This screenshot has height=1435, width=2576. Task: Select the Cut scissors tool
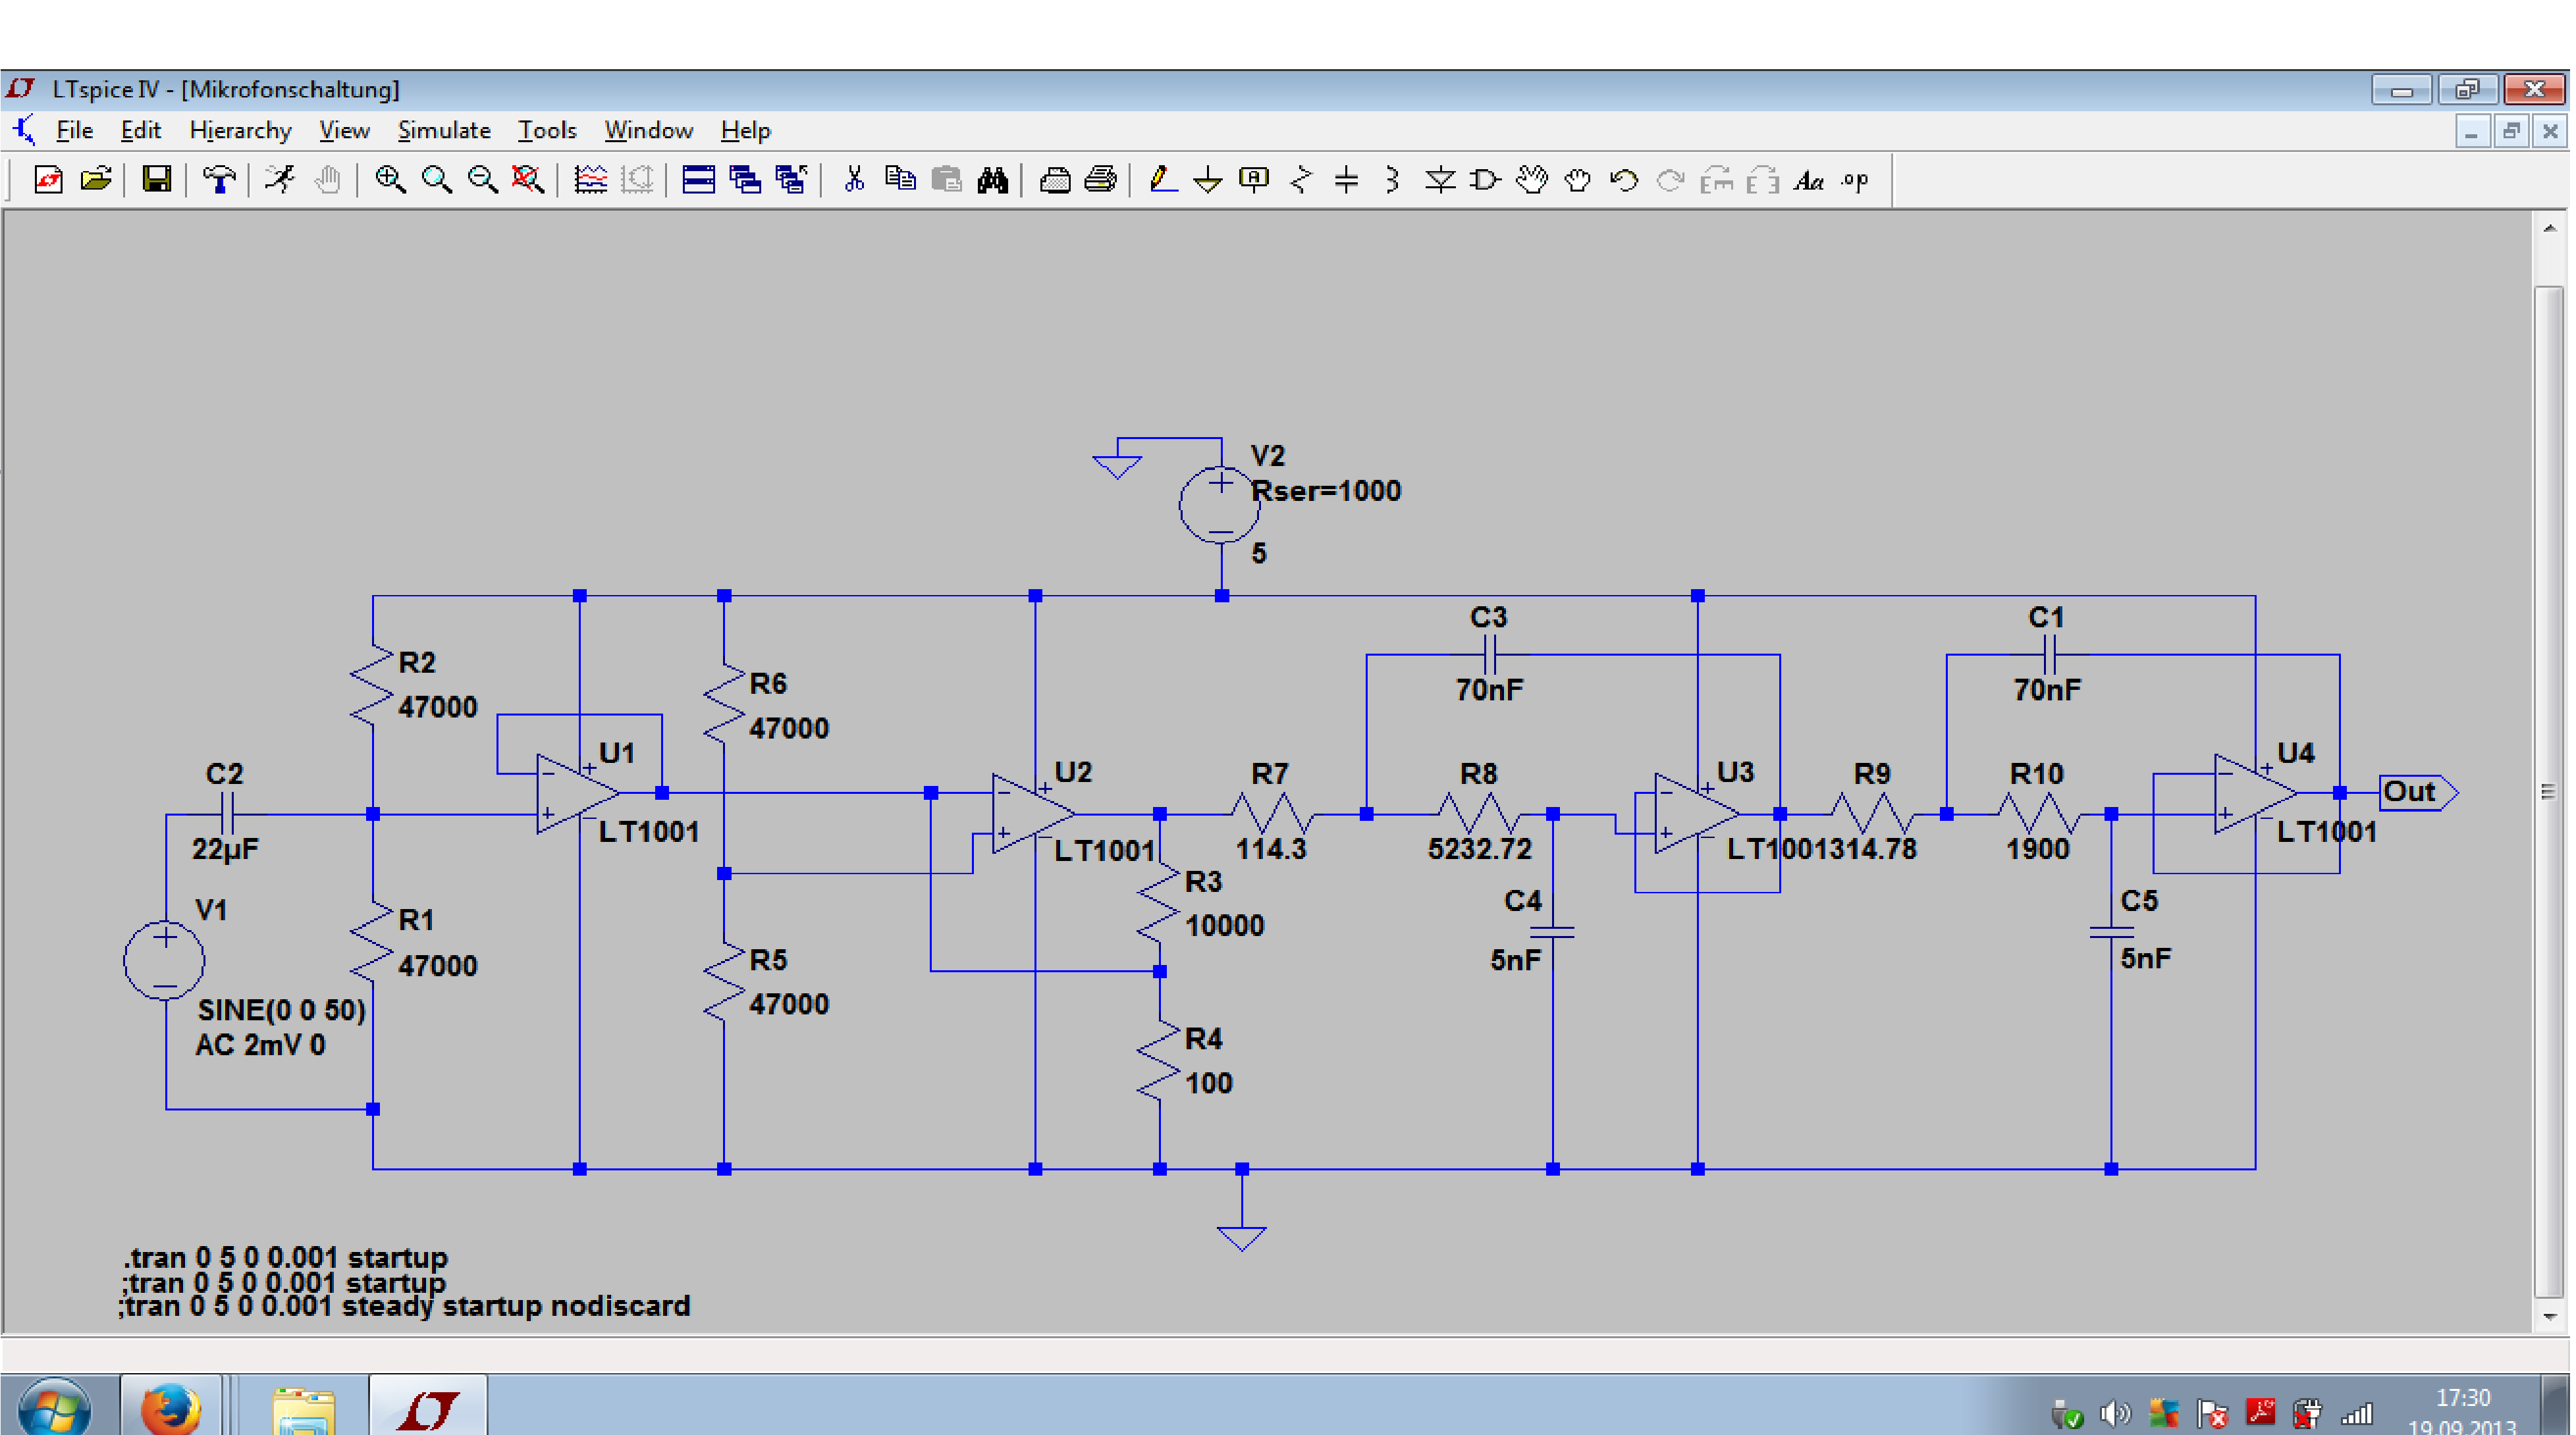pos(854,180)
